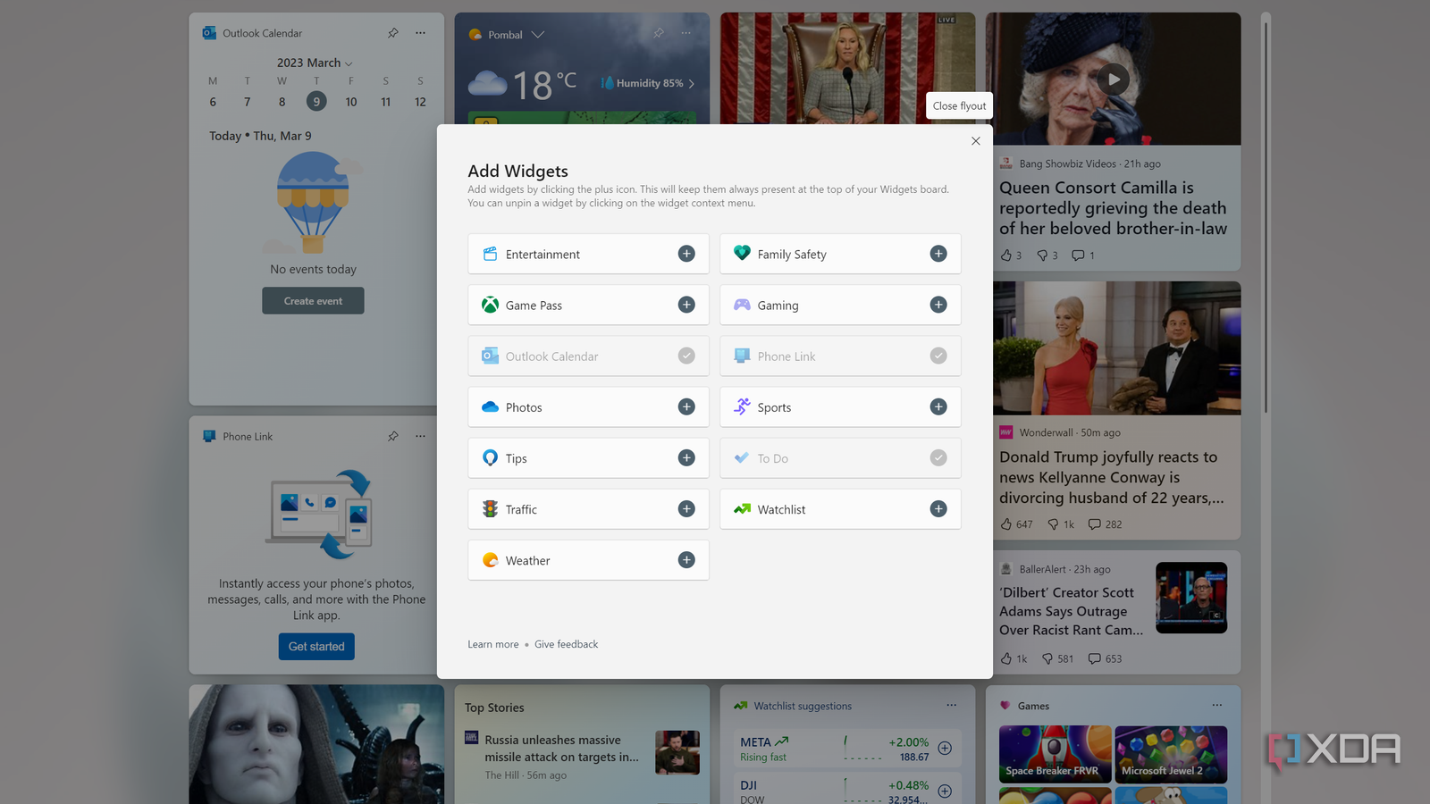Launch Microsoft Jewel 2 game
This screenshot has height=804, width=1430.
(1171, 754)
